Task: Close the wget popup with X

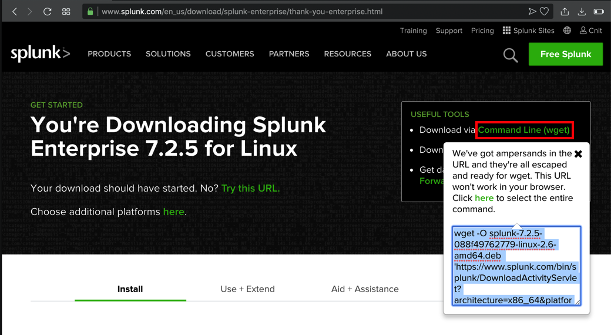Action: point(578,154)
